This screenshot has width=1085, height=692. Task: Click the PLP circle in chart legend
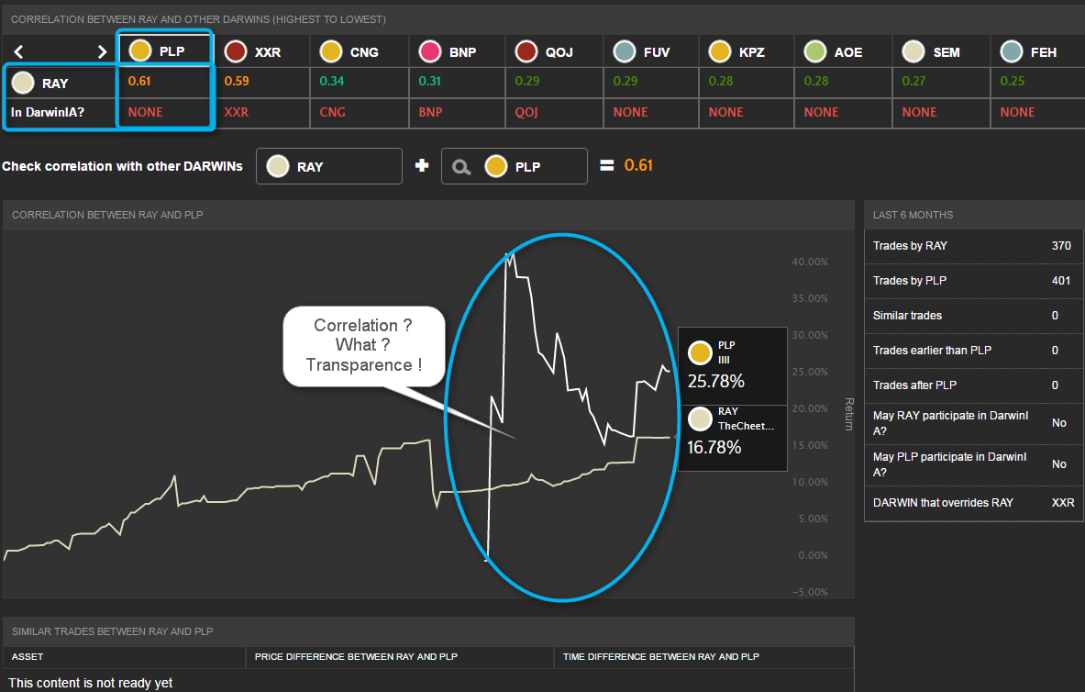pyautogui.click(x=701, y=352)
